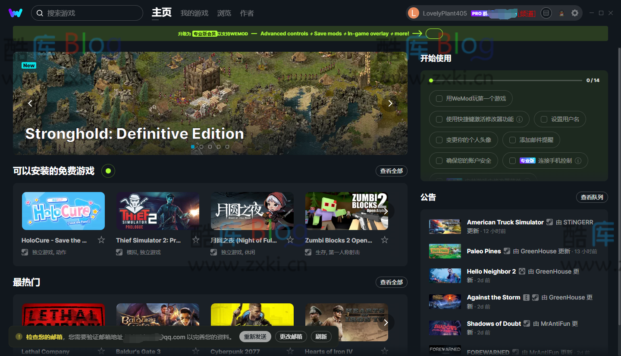Open the settings gear in title bar

[x=575, y=13]
